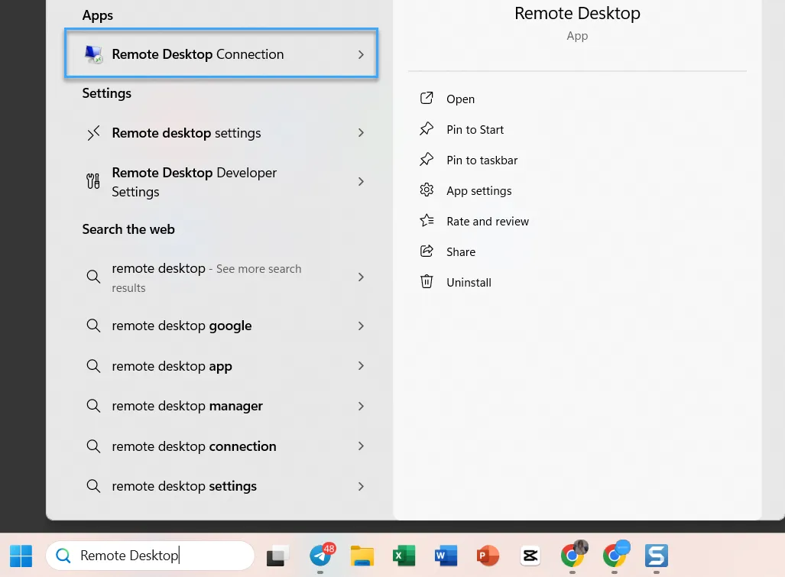Screen dimensions: 785x577
Task: Click the Rate and review star icon
Action: coord(427,220)
